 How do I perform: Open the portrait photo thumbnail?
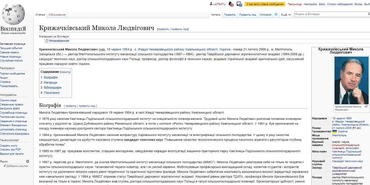tap(351, 80)
